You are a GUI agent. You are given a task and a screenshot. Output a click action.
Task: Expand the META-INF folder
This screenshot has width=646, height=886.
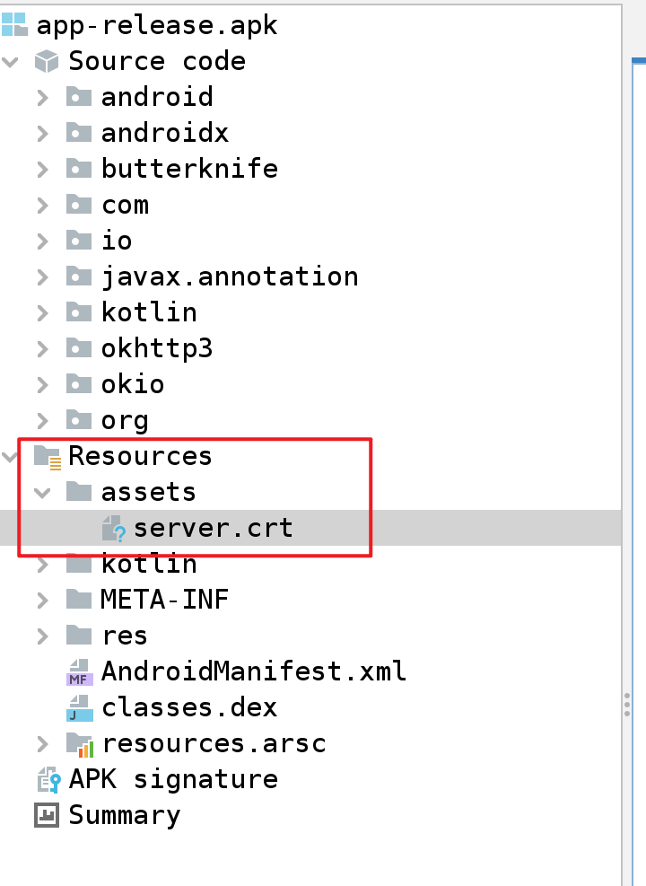[42, 600]
